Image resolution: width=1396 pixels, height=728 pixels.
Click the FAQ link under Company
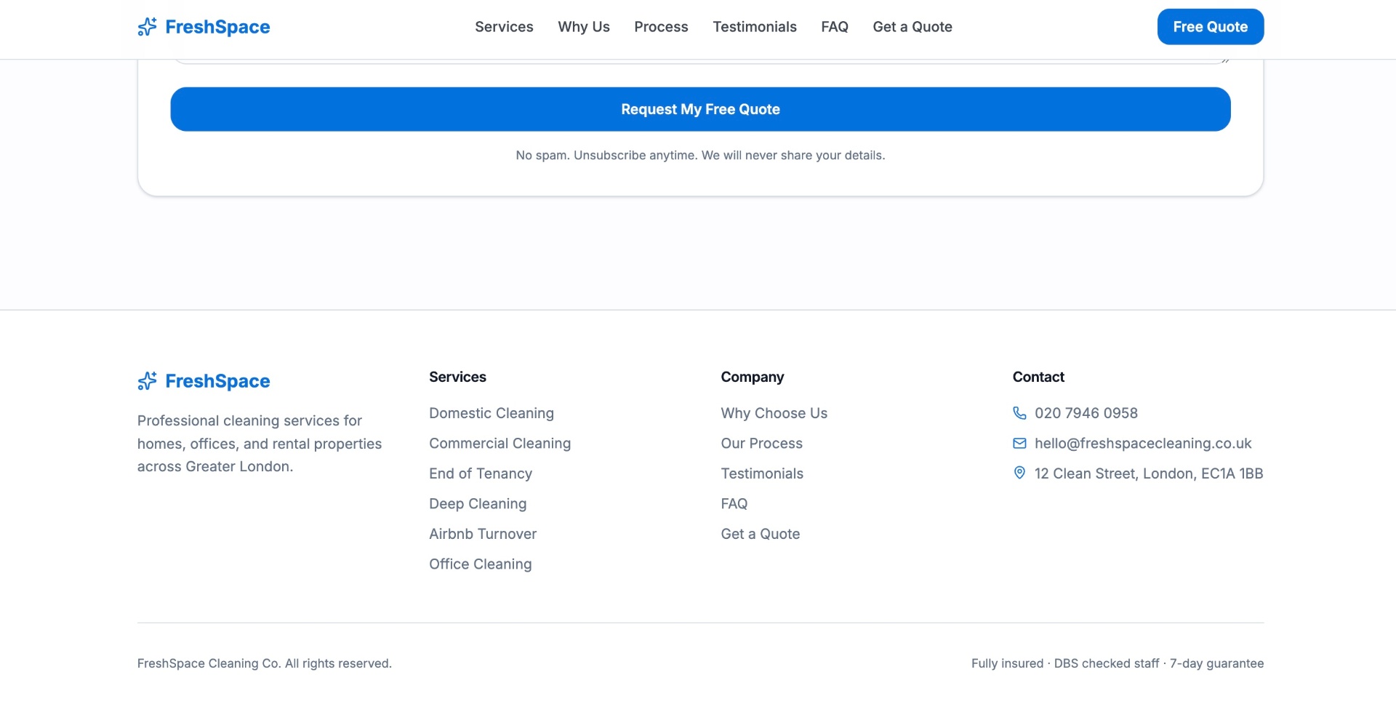734,504
